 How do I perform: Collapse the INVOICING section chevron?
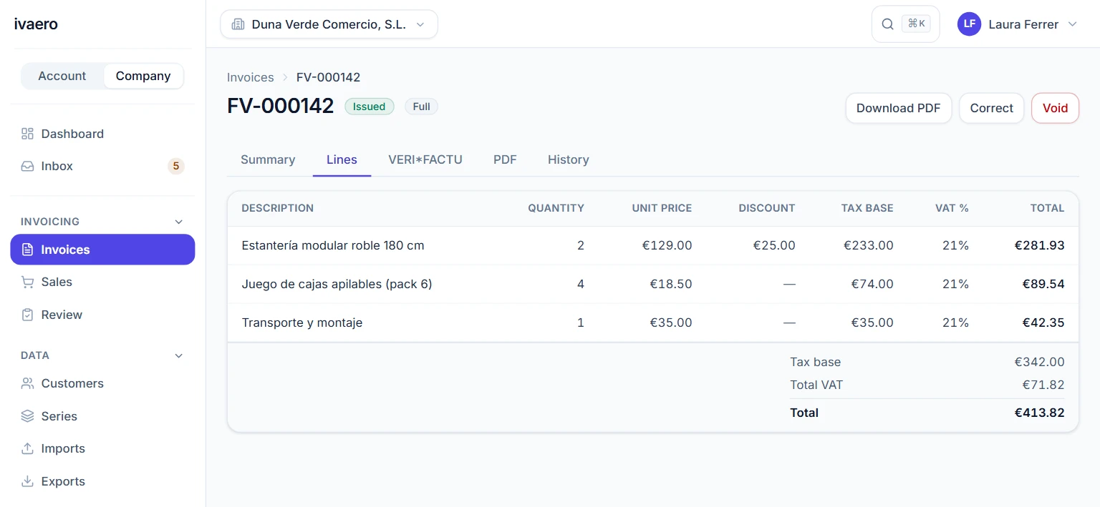[x=179, y=222]
